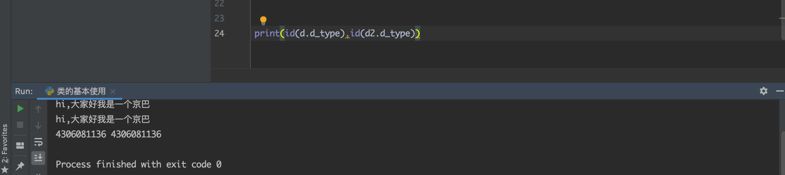This screenshot has width=785, height=175.
Task: Open the run panel gear settings menu
Action: [764, 91]
